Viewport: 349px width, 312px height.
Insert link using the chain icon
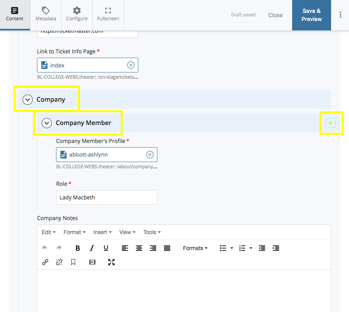point(45,262)
